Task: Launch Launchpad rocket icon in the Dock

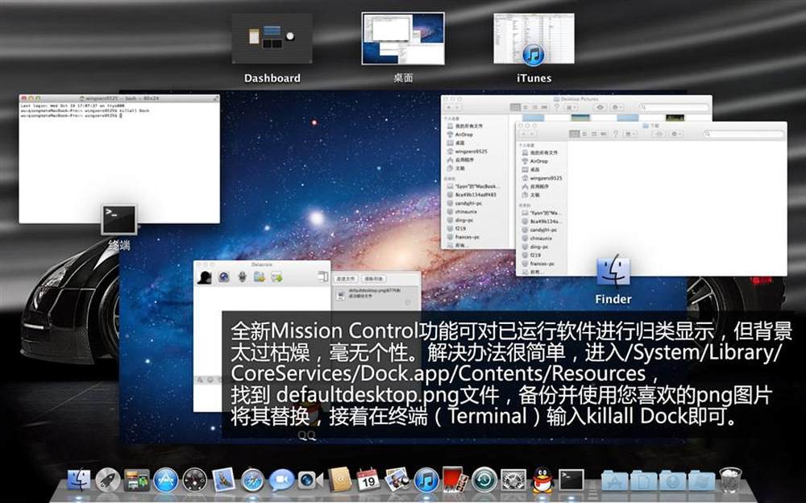Action: pos(108,480)
